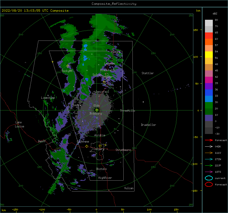228x213 pixels.
Task: Click the magenta 18TS arrow icon
Action: click(x=209, y=172)
